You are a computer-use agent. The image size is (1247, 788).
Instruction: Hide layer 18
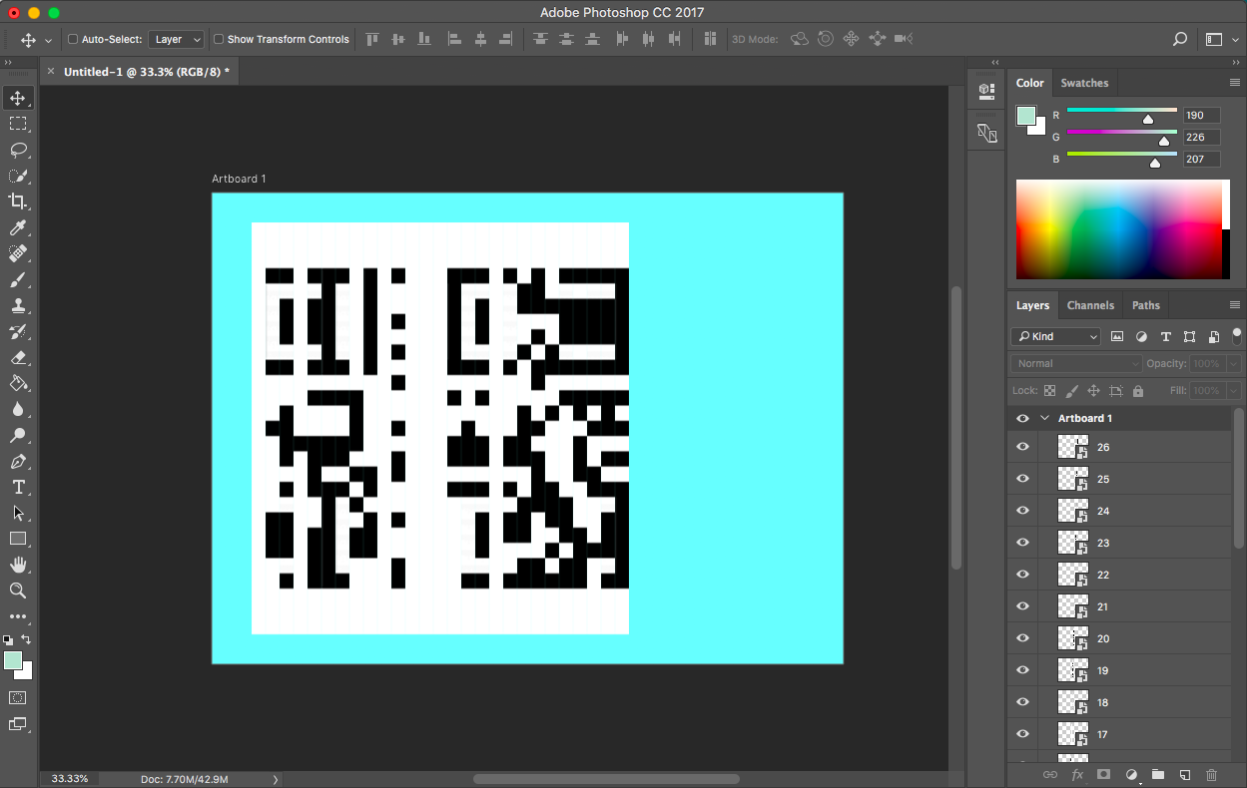(x=1022, y=702)
